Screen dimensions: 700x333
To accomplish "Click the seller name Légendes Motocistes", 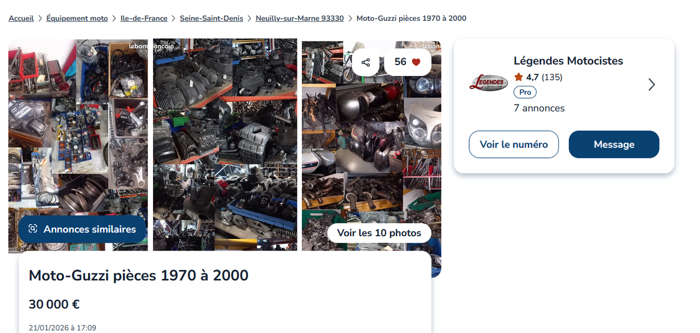I will pos(568,61).
